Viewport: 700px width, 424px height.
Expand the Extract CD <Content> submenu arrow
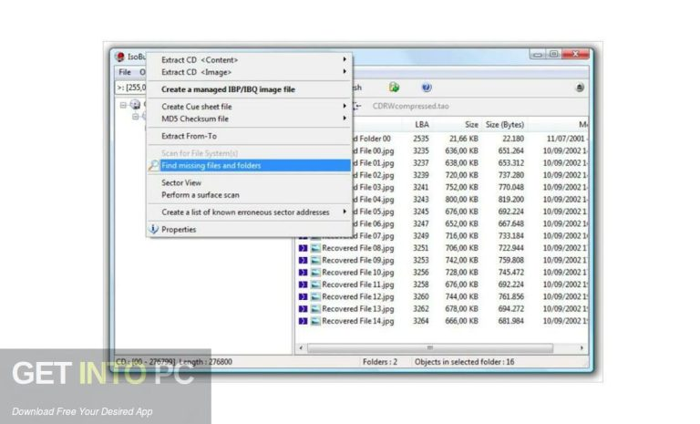345,59
